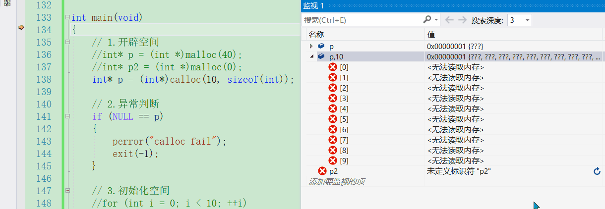The image size is (605, 209).
Task: Click the closing brace on line 145
Action: [94, 166]
